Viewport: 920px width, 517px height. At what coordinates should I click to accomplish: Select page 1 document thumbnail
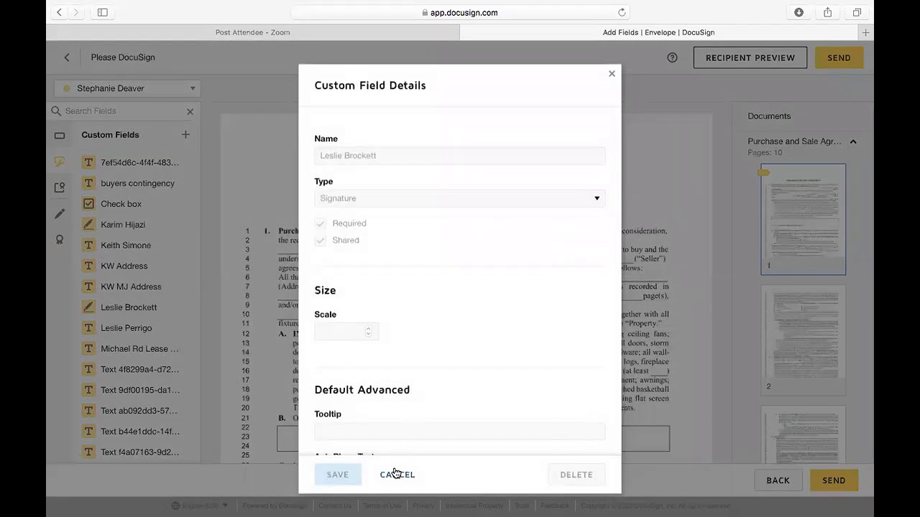pyautogui.click(x=804, y=219)
